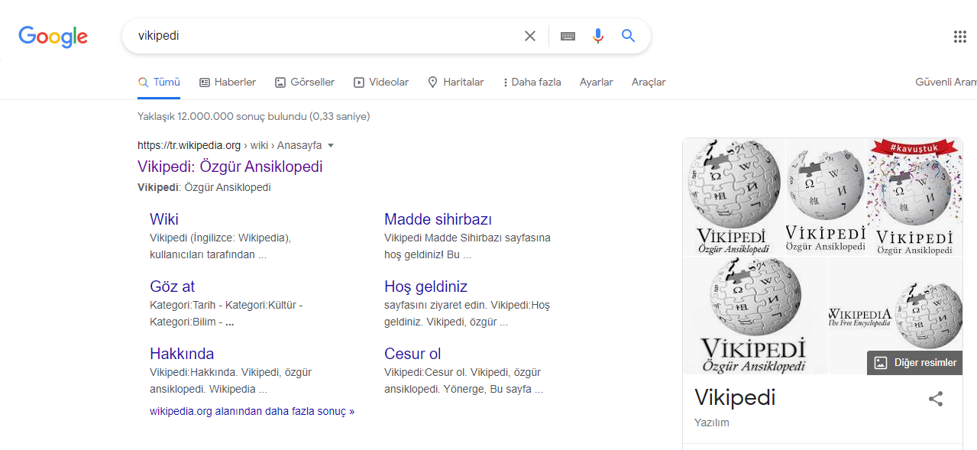Open the Araçlar tools option
977x450 pixels.
pyautogui.click(x=649, y=83)
